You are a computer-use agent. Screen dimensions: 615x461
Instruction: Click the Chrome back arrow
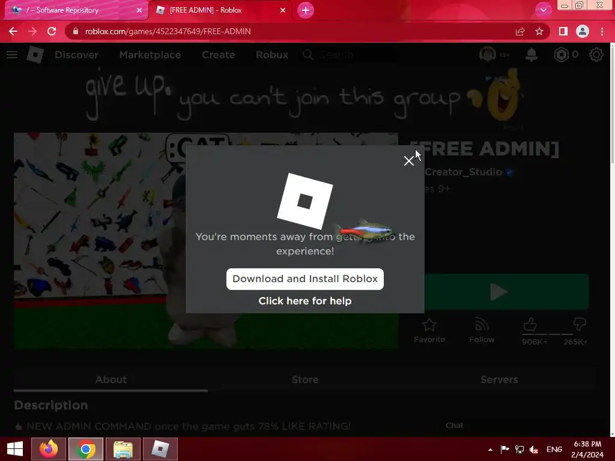(x=13, y=31)
